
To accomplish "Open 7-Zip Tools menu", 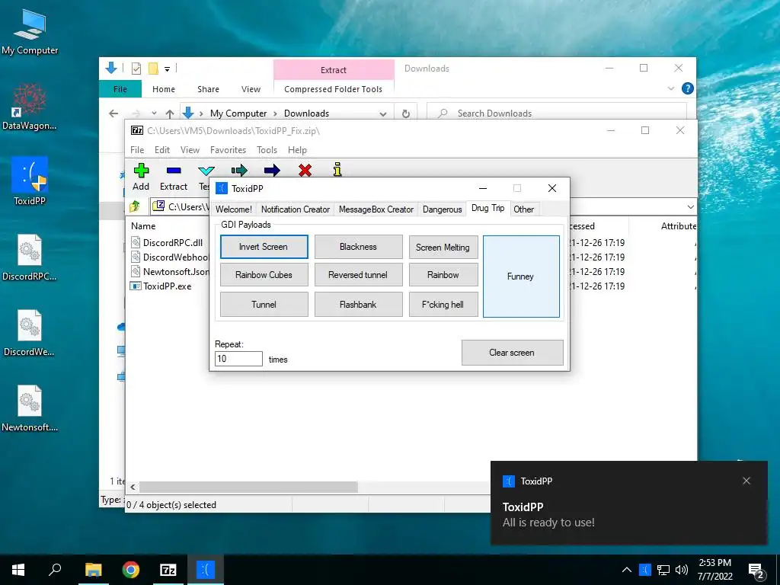I will pyautogui.click(x=267, y=150).
